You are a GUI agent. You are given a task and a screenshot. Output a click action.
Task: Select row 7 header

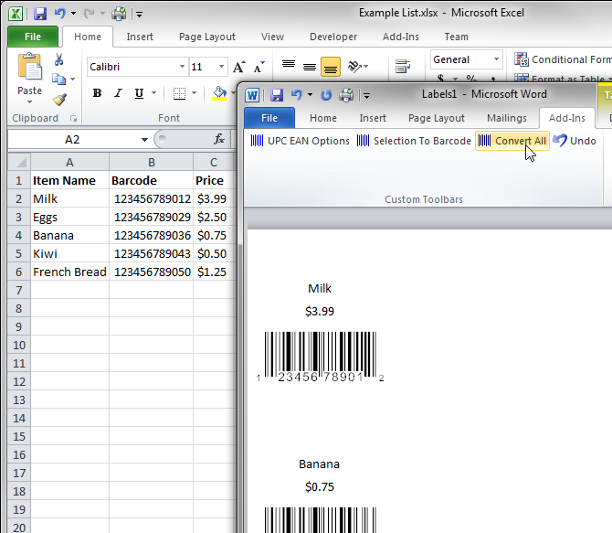coord(19,291)
